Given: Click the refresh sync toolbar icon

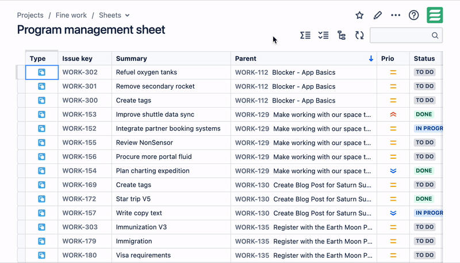Looking at the screenshot, I should (359, 36).
